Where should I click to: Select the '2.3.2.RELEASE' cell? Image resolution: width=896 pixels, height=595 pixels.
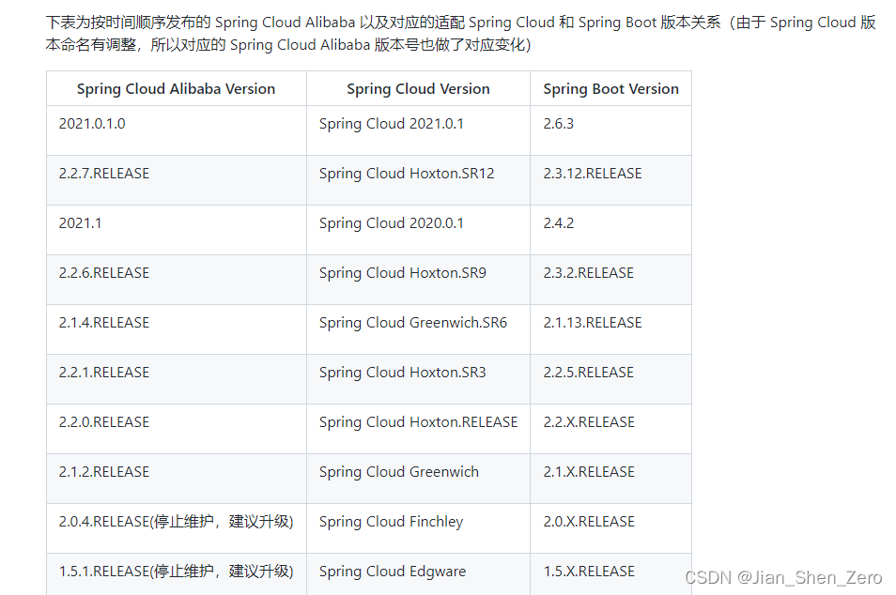(x=610, y=280)
